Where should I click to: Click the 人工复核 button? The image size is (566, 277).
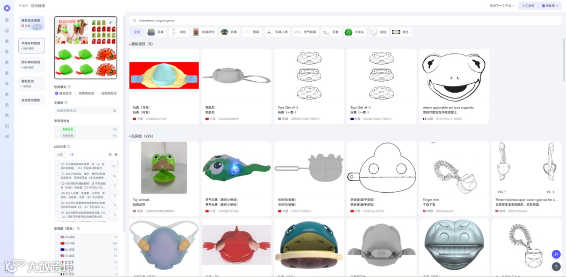point(528,6)
